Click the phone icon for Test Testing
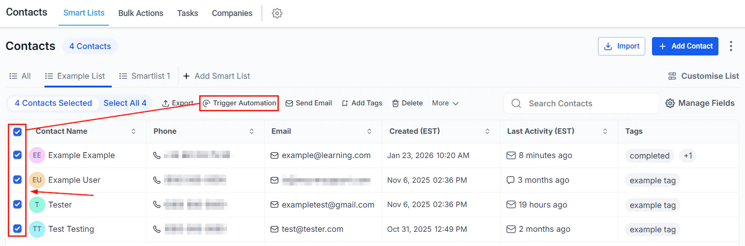 click(x=157, y=229)
